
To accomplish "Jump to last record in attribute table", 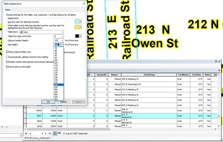I will point(50,133).
